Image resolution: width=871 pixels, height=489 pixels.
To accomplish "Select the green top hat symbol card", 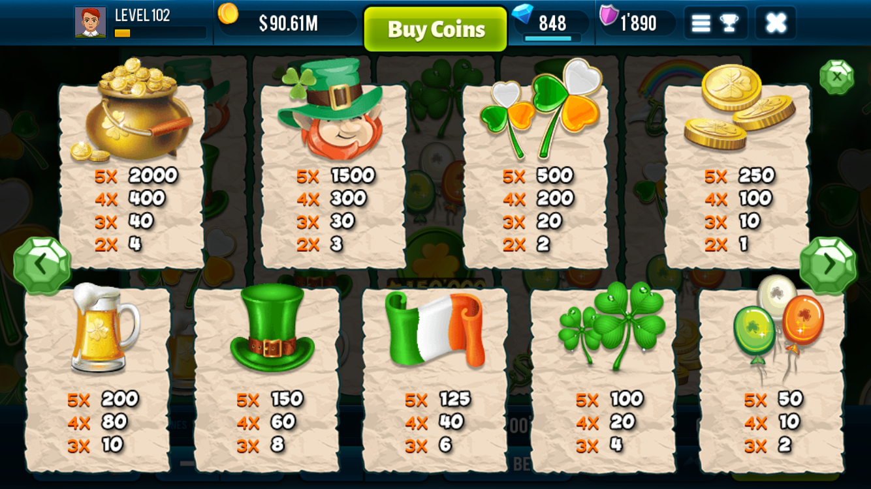I will (x=266, y=378).
